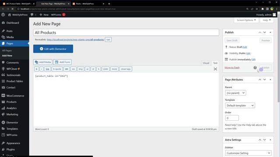The height and width of the screenshot is (157, 280).
Task: Open the Help tab dropdown
Action: coord(266,20)
